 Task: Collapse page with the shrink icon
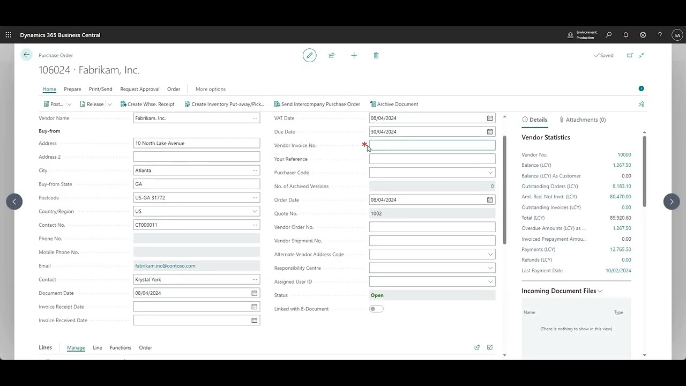(x=642, y=55)
